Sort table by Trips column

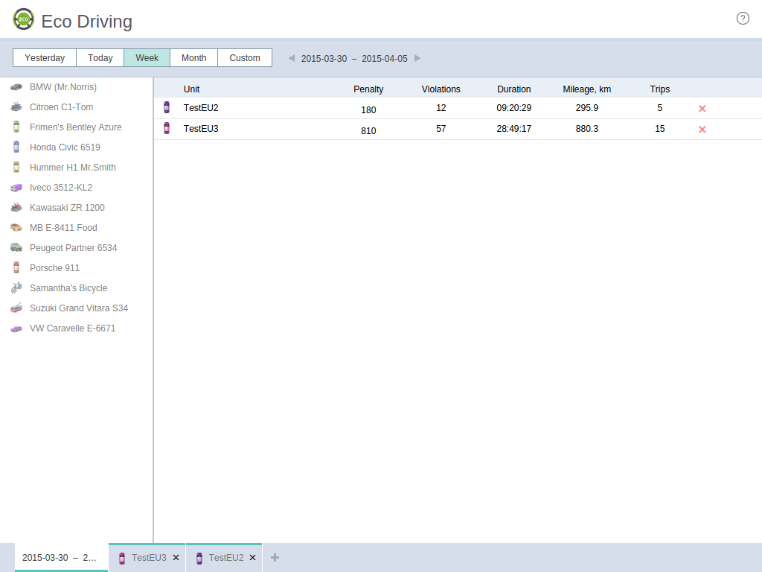660,89
